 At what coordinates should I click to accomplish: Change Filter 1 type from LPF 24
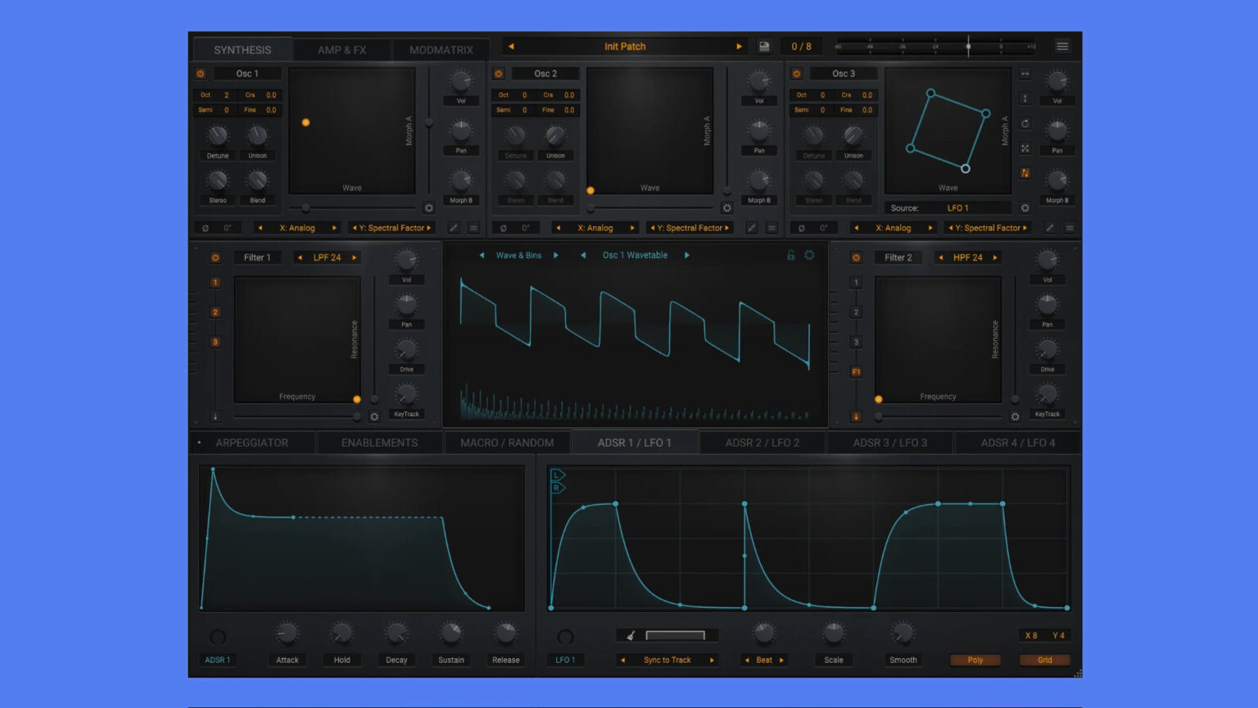click(x=326, y=256)
